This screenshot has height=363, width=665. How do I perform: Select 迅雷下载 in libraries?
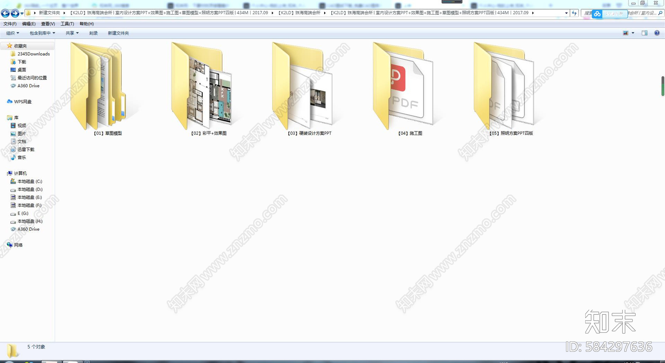pyautogui.click(x=22, y=149)
